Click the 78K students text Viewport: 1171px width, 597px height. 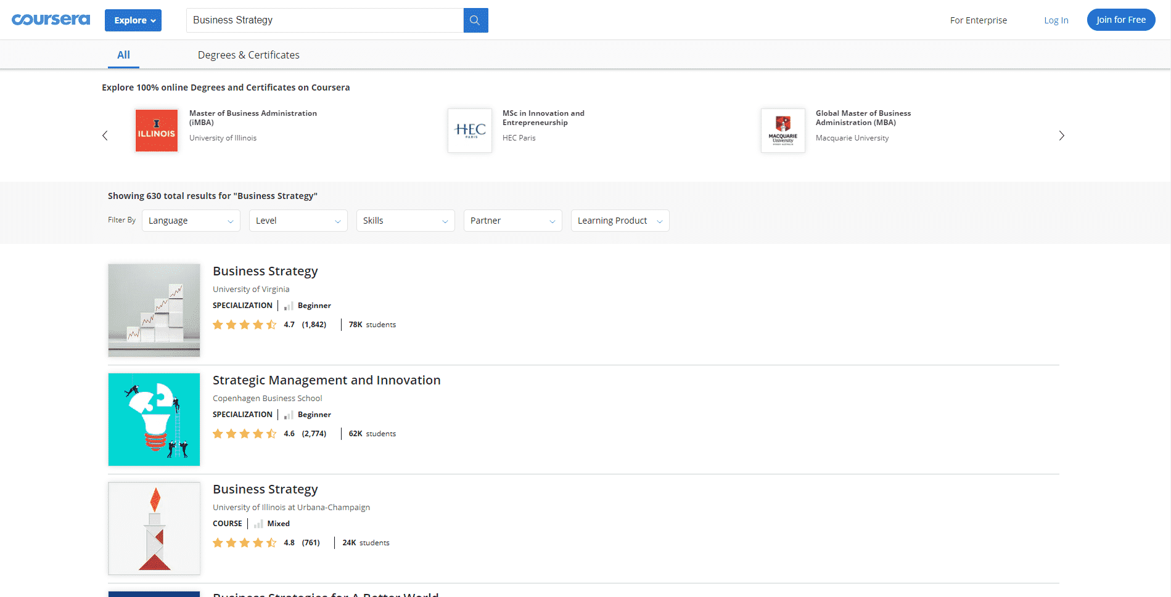[372, 325]
